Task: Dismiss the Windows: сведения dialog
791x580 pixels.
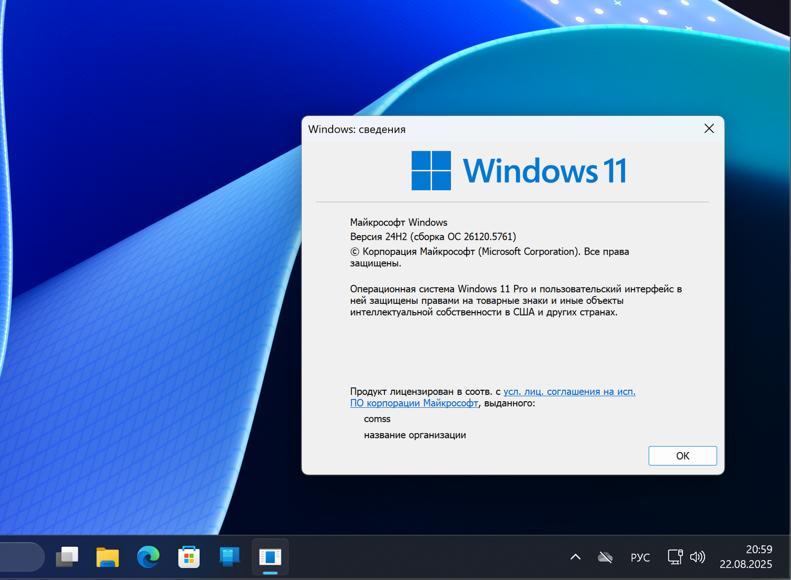Action: [x=709, y=128]
